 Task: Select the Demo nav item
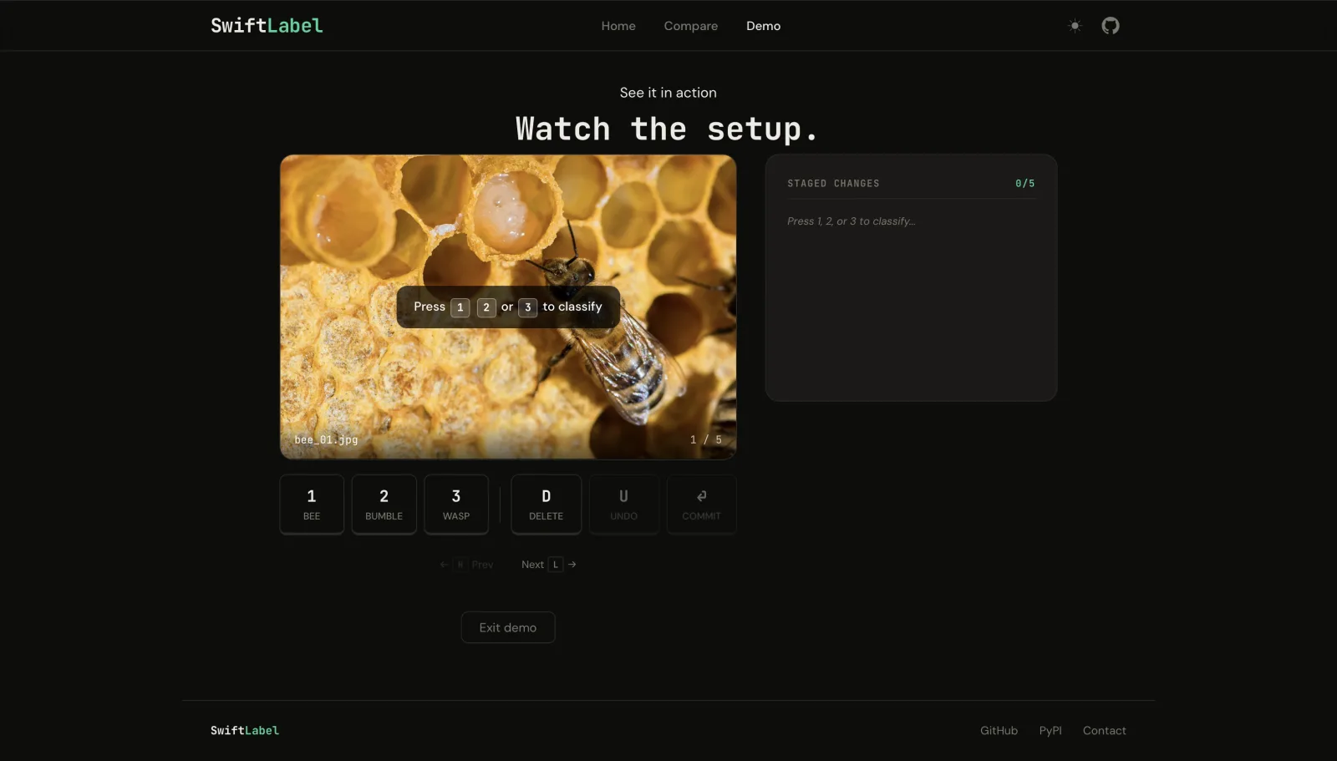pyautogui.click(x=763, y=26)
